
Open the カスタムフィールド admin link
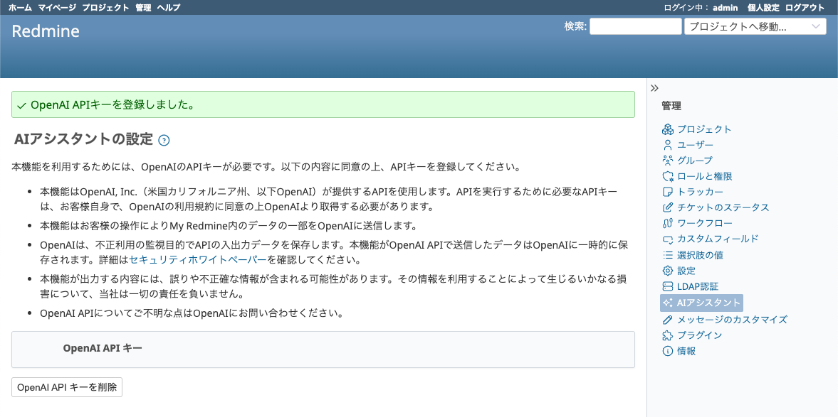718,239
